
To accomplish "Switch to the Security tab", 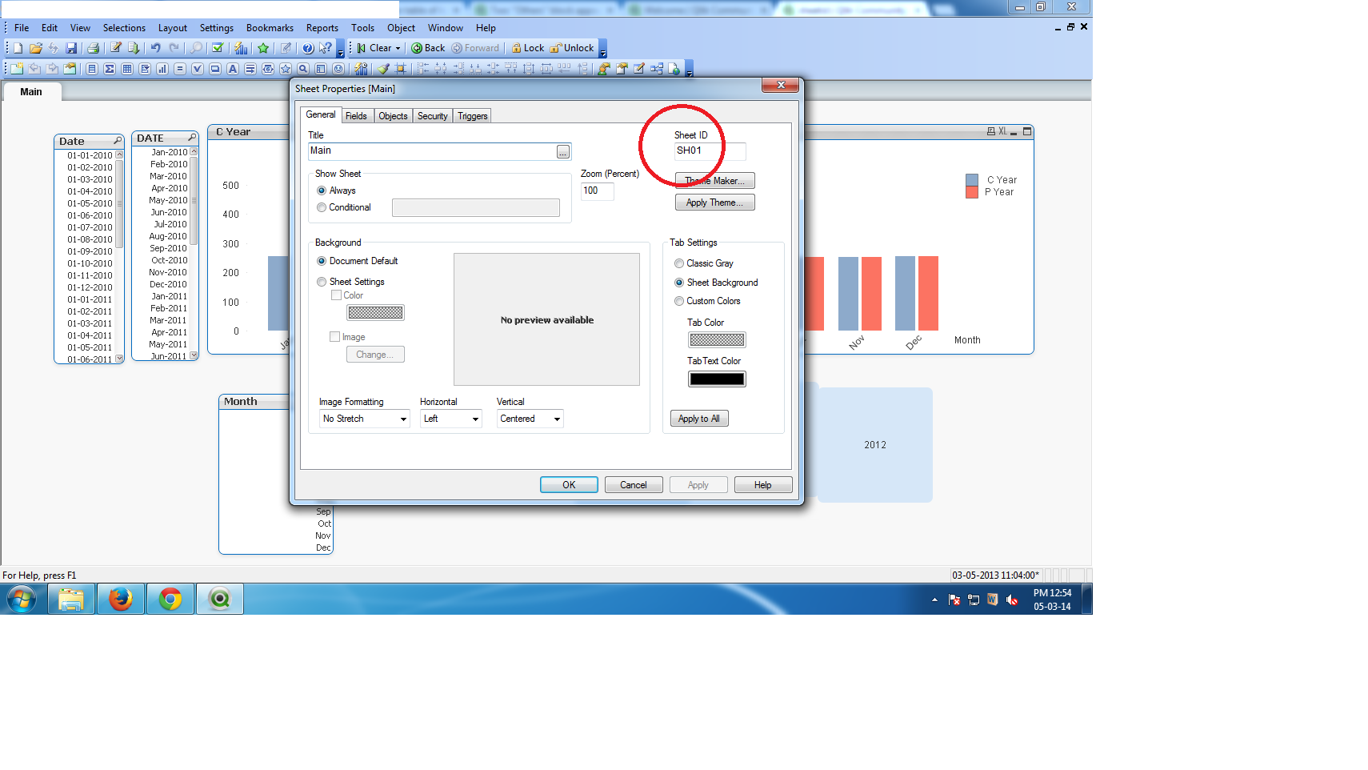I will (433, 116).
